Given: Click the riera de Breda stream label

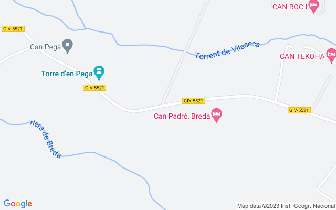Looking at the screenshot, I should pos(46,139).
